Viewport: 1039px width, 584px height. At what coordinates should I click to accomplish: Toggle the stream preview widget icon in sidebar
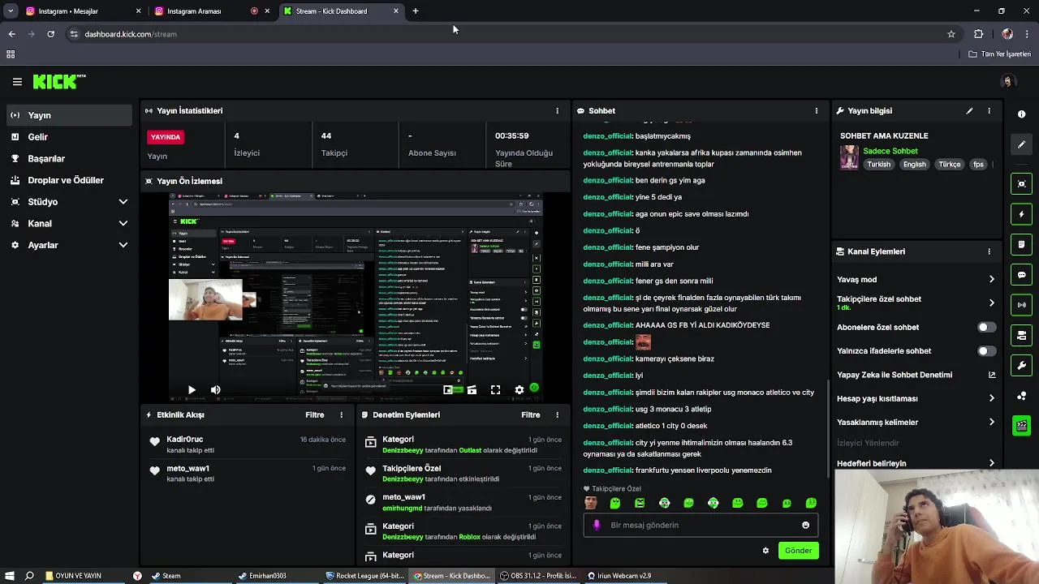[1022, 184]
